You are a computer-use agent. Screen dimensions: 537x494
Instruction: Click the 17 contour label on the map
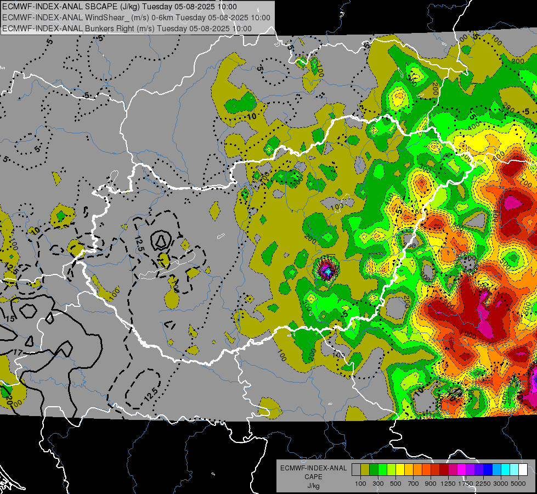[18, 352]
